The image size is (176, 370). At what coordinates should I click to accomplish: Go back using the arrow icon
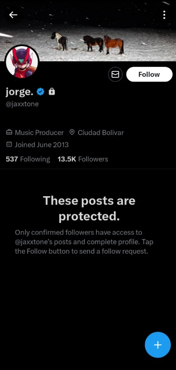13,15
